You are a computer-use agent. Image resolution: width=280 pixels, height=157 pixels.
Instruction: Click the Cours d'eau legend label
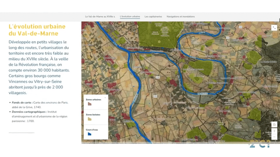click(x=92, y=130)
